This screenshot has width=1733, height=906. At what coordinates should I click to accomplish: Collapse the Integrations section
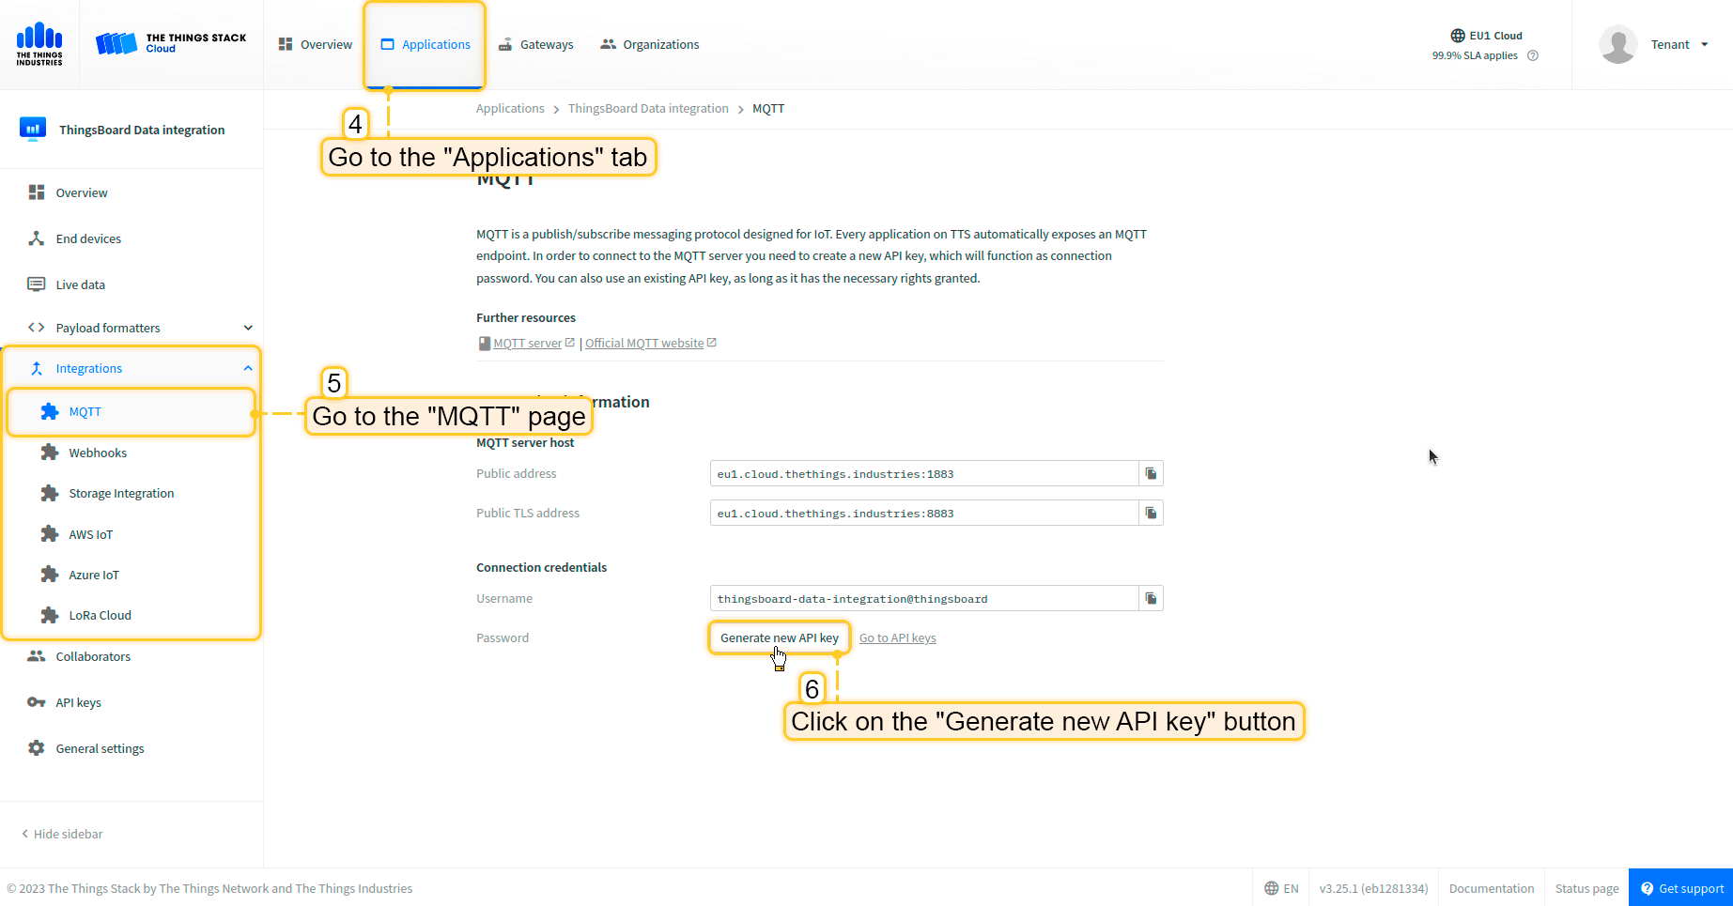[x=248, y=368]
